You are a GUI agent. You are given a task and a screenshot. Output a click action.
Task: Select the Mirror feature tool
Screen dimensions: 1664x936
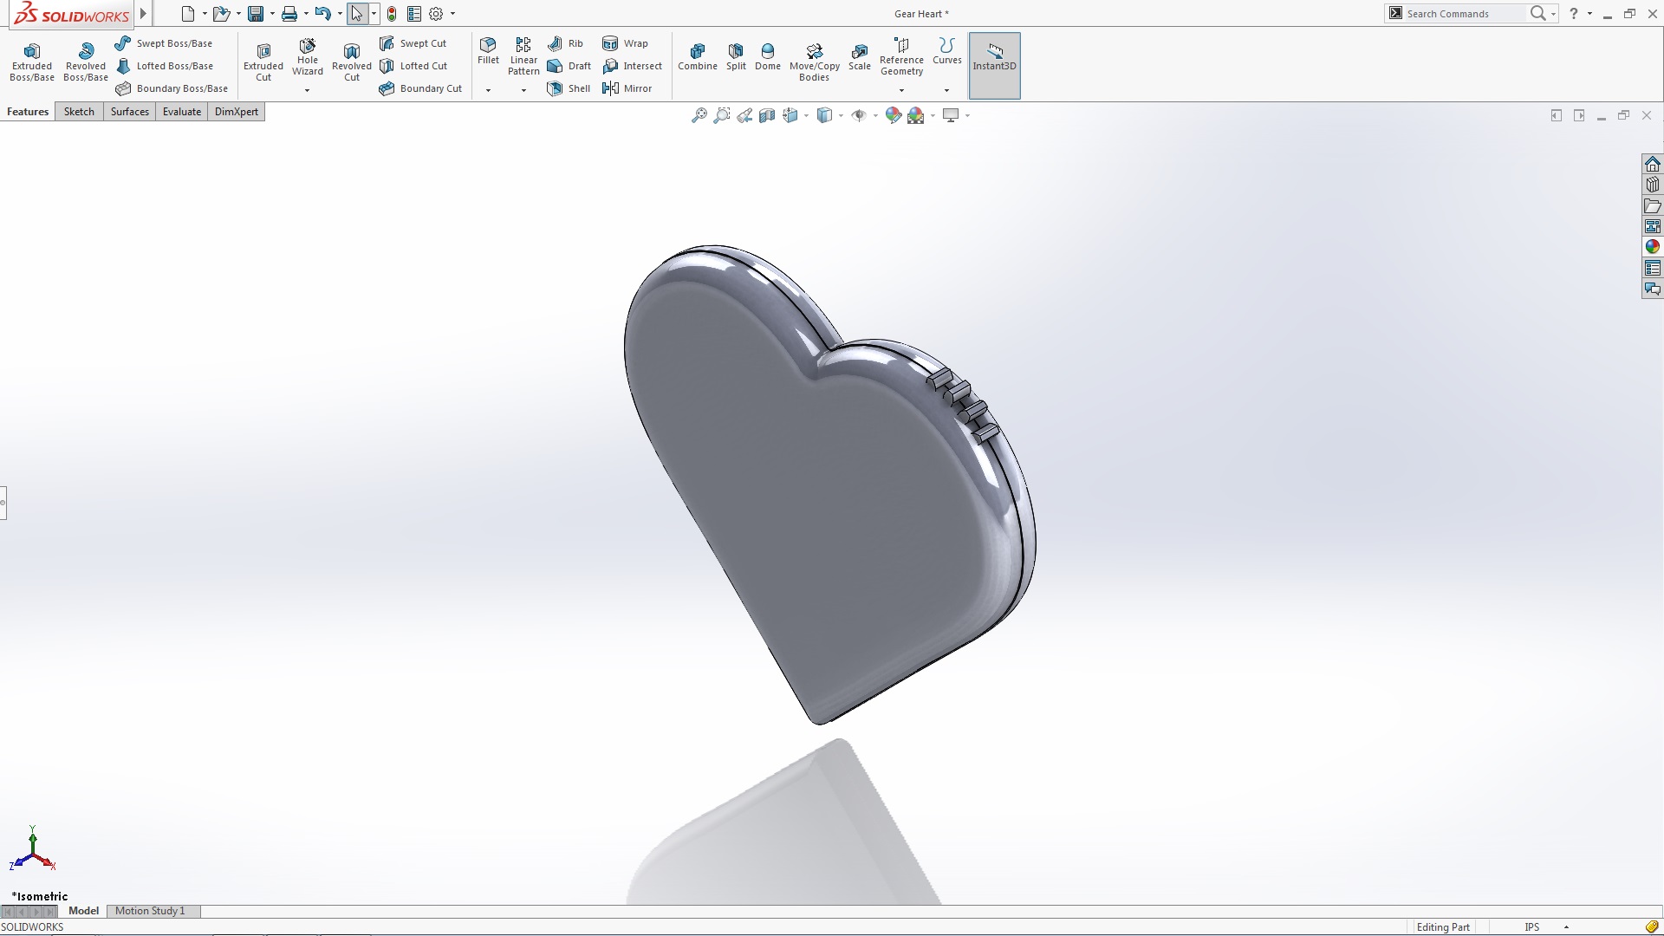click(x=628, y=88)
